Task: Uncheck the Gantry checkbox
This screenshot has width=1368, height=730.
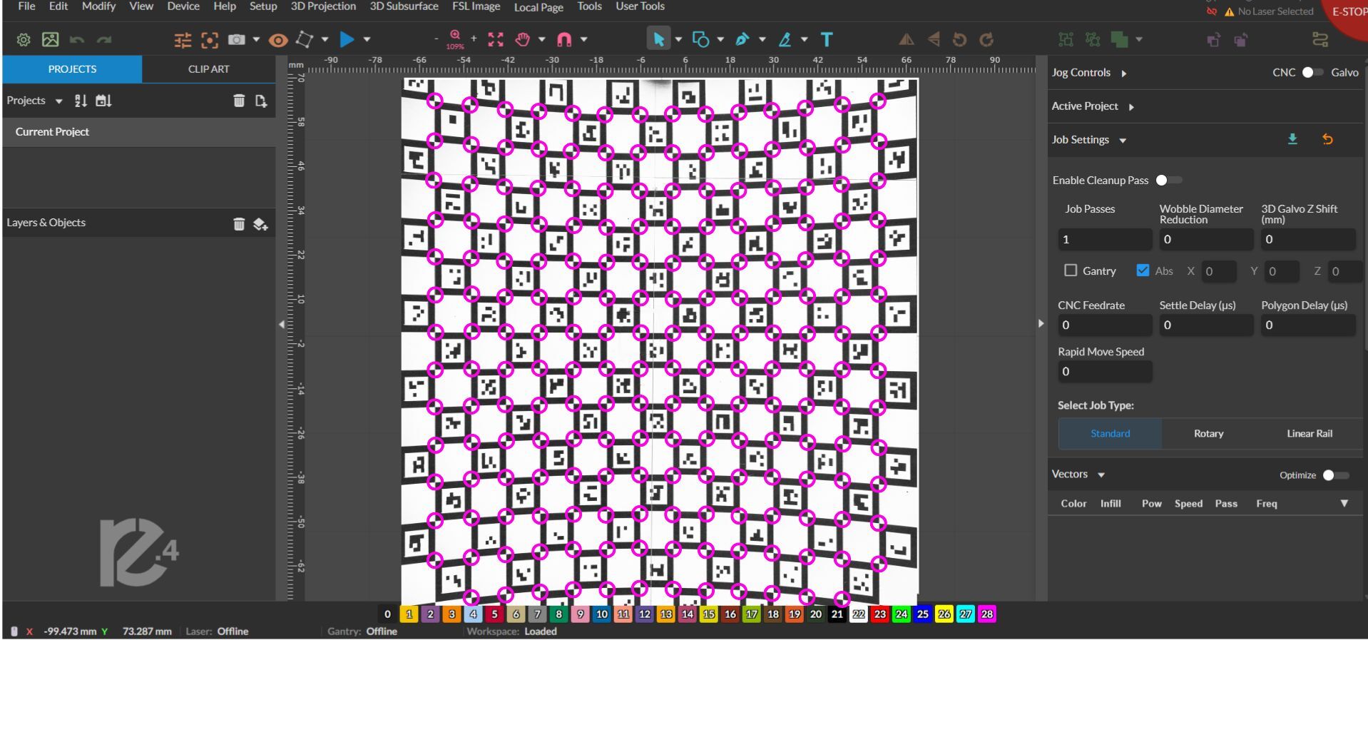Action: (x=1071, y=270)
